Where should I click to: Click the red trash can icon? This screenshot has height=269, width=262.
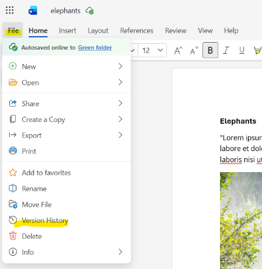coord(13,236)
